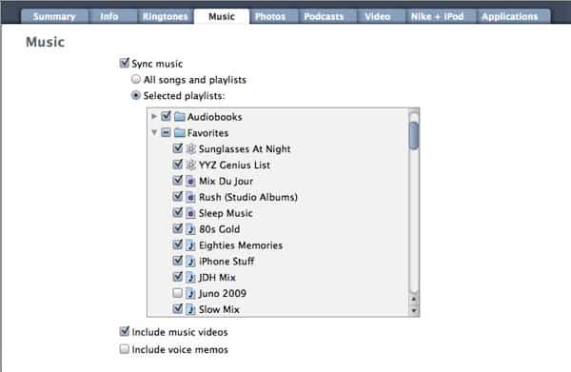Uncheck Sunglasses At Night playlist
Screen dimensions: 571x372
[x=178, y=148]
